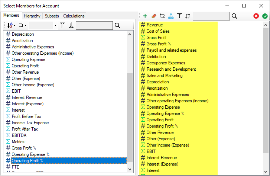Click the red cancel icon

coord(256,16)
